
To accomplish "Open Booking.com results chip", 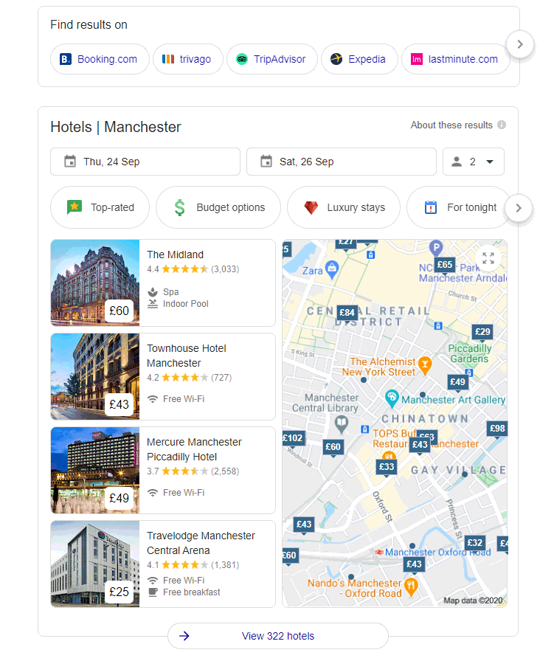I will pyautogui.click(x=100, y=59).
